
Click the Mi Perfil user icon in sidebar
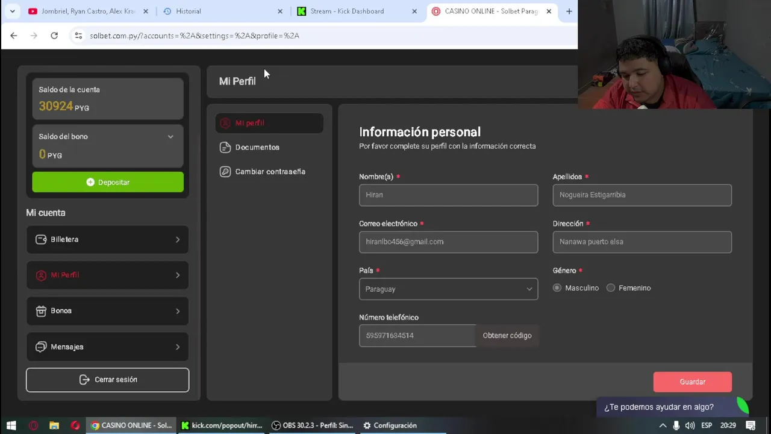point(41,275)
